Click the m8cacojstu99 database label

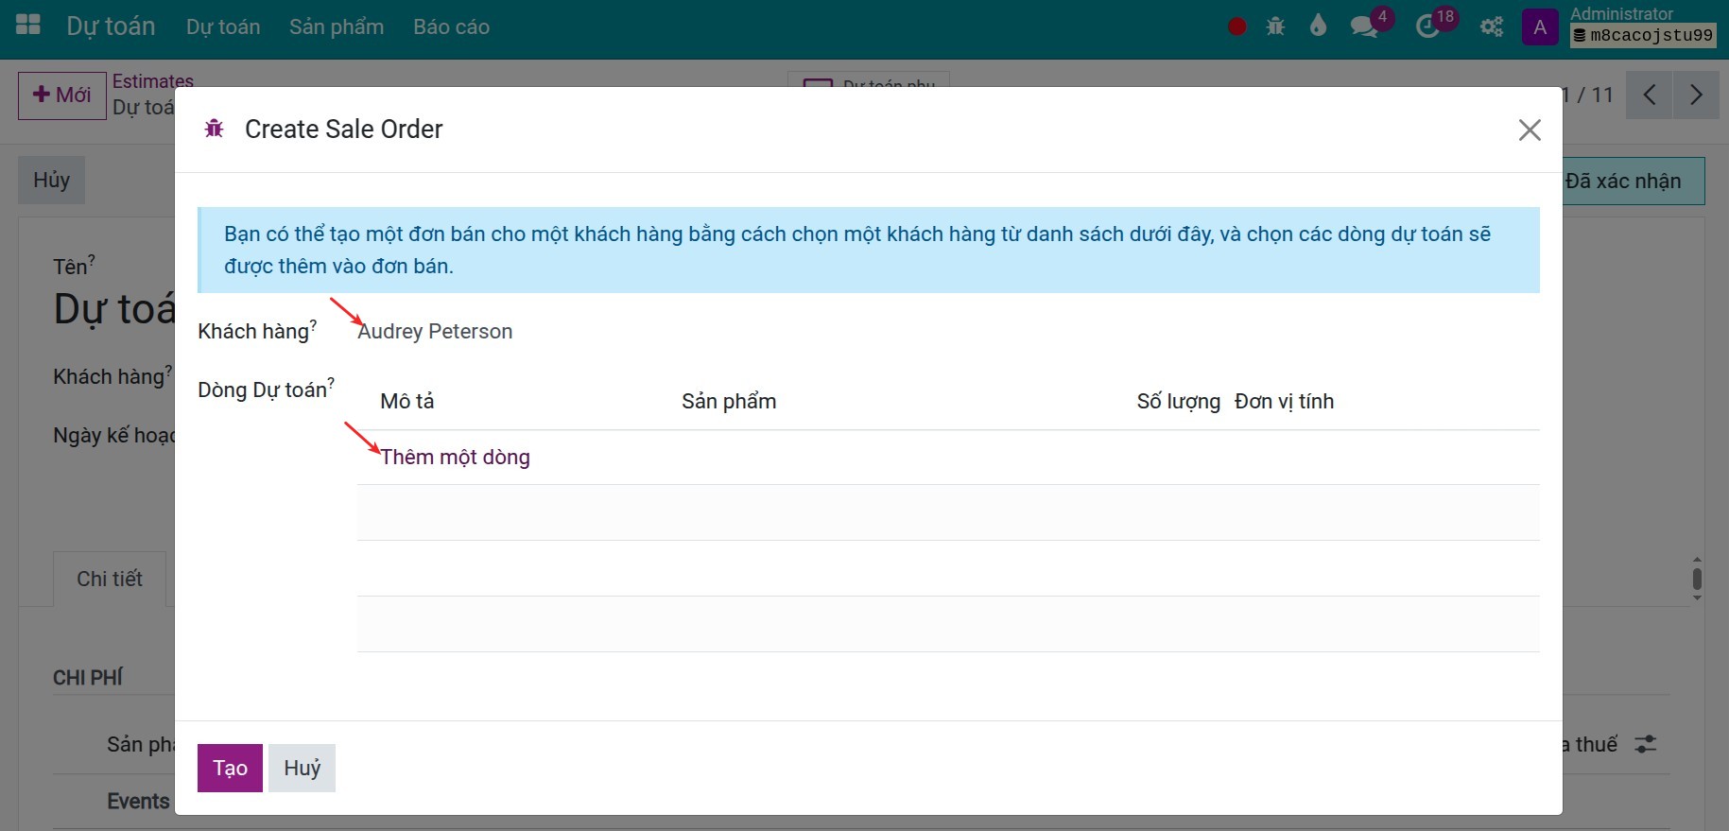click(x=1643, y=35)
